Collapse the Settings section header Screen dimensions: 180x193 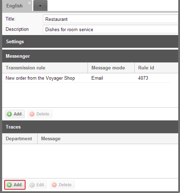90,41
